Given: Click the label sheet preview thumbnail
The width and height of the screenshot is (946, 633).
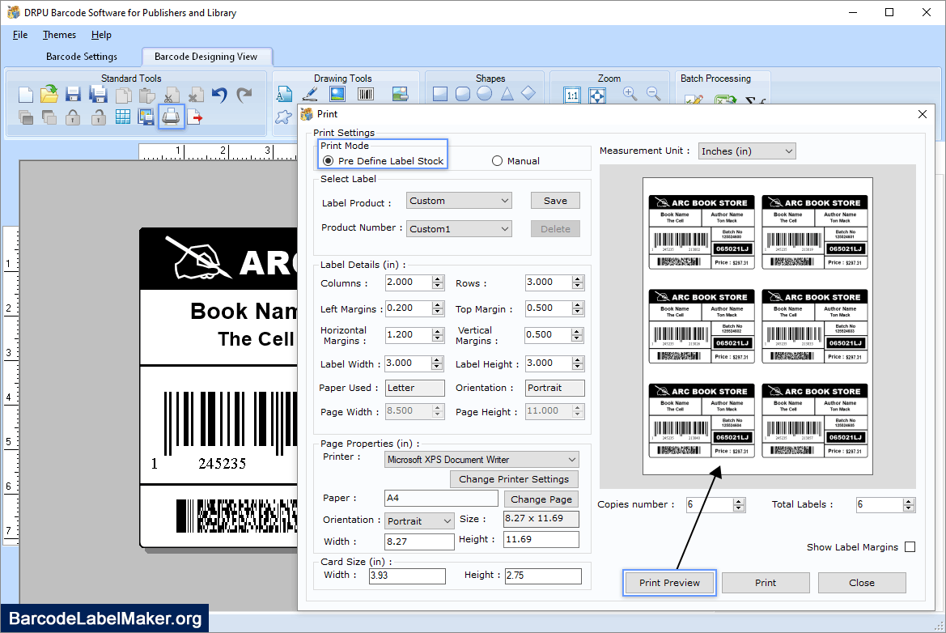Looking at the screenshot, I should pyautogui.click(x=757, y=326).
